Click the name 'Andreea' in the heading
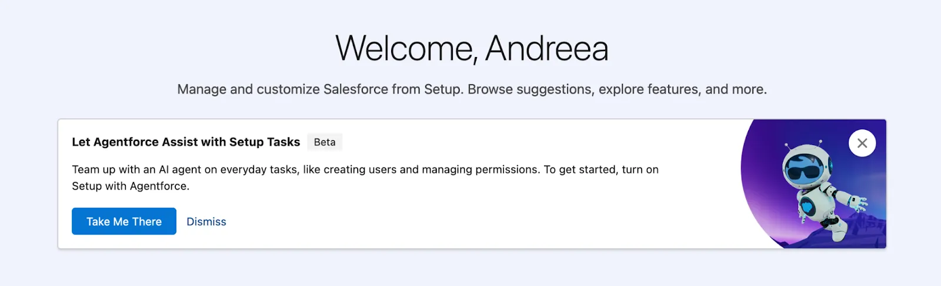This screenshot has width=941, height=286. (547, 48)
